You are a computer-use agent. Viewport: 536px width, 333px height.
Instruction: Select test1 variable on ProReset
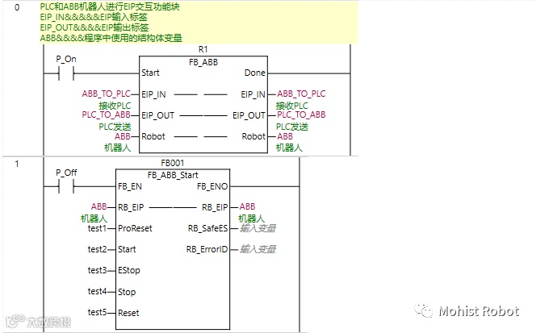[x=97, y=228]
